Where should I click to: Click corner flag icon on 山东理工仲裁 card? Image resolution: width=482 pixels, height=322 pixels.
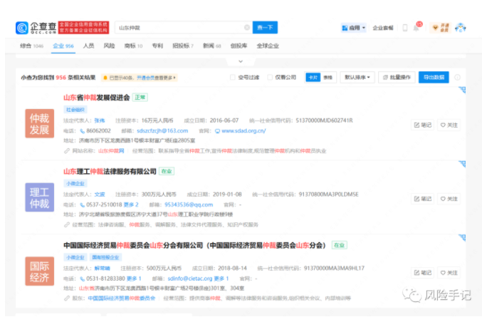point(462,164)
